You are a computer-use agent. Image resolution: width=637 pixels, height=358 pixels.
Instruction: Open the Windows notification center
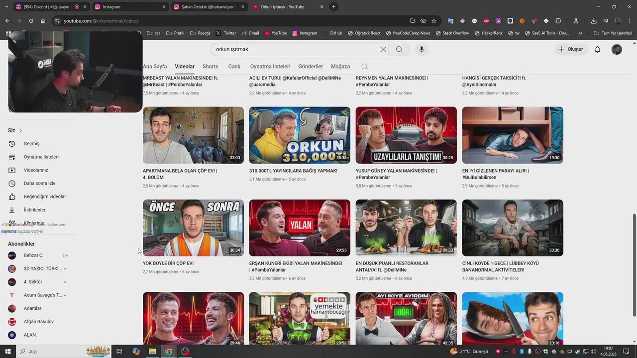click(x=626, y=352)
